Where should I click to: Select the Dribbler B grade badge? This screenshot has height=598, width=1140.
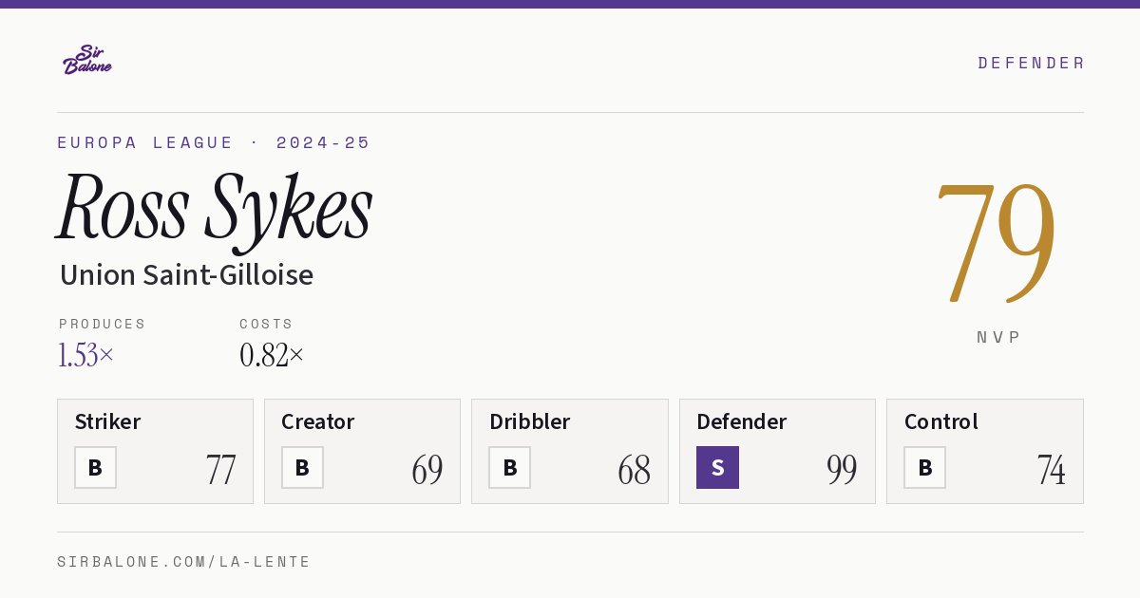coord(509,467)
